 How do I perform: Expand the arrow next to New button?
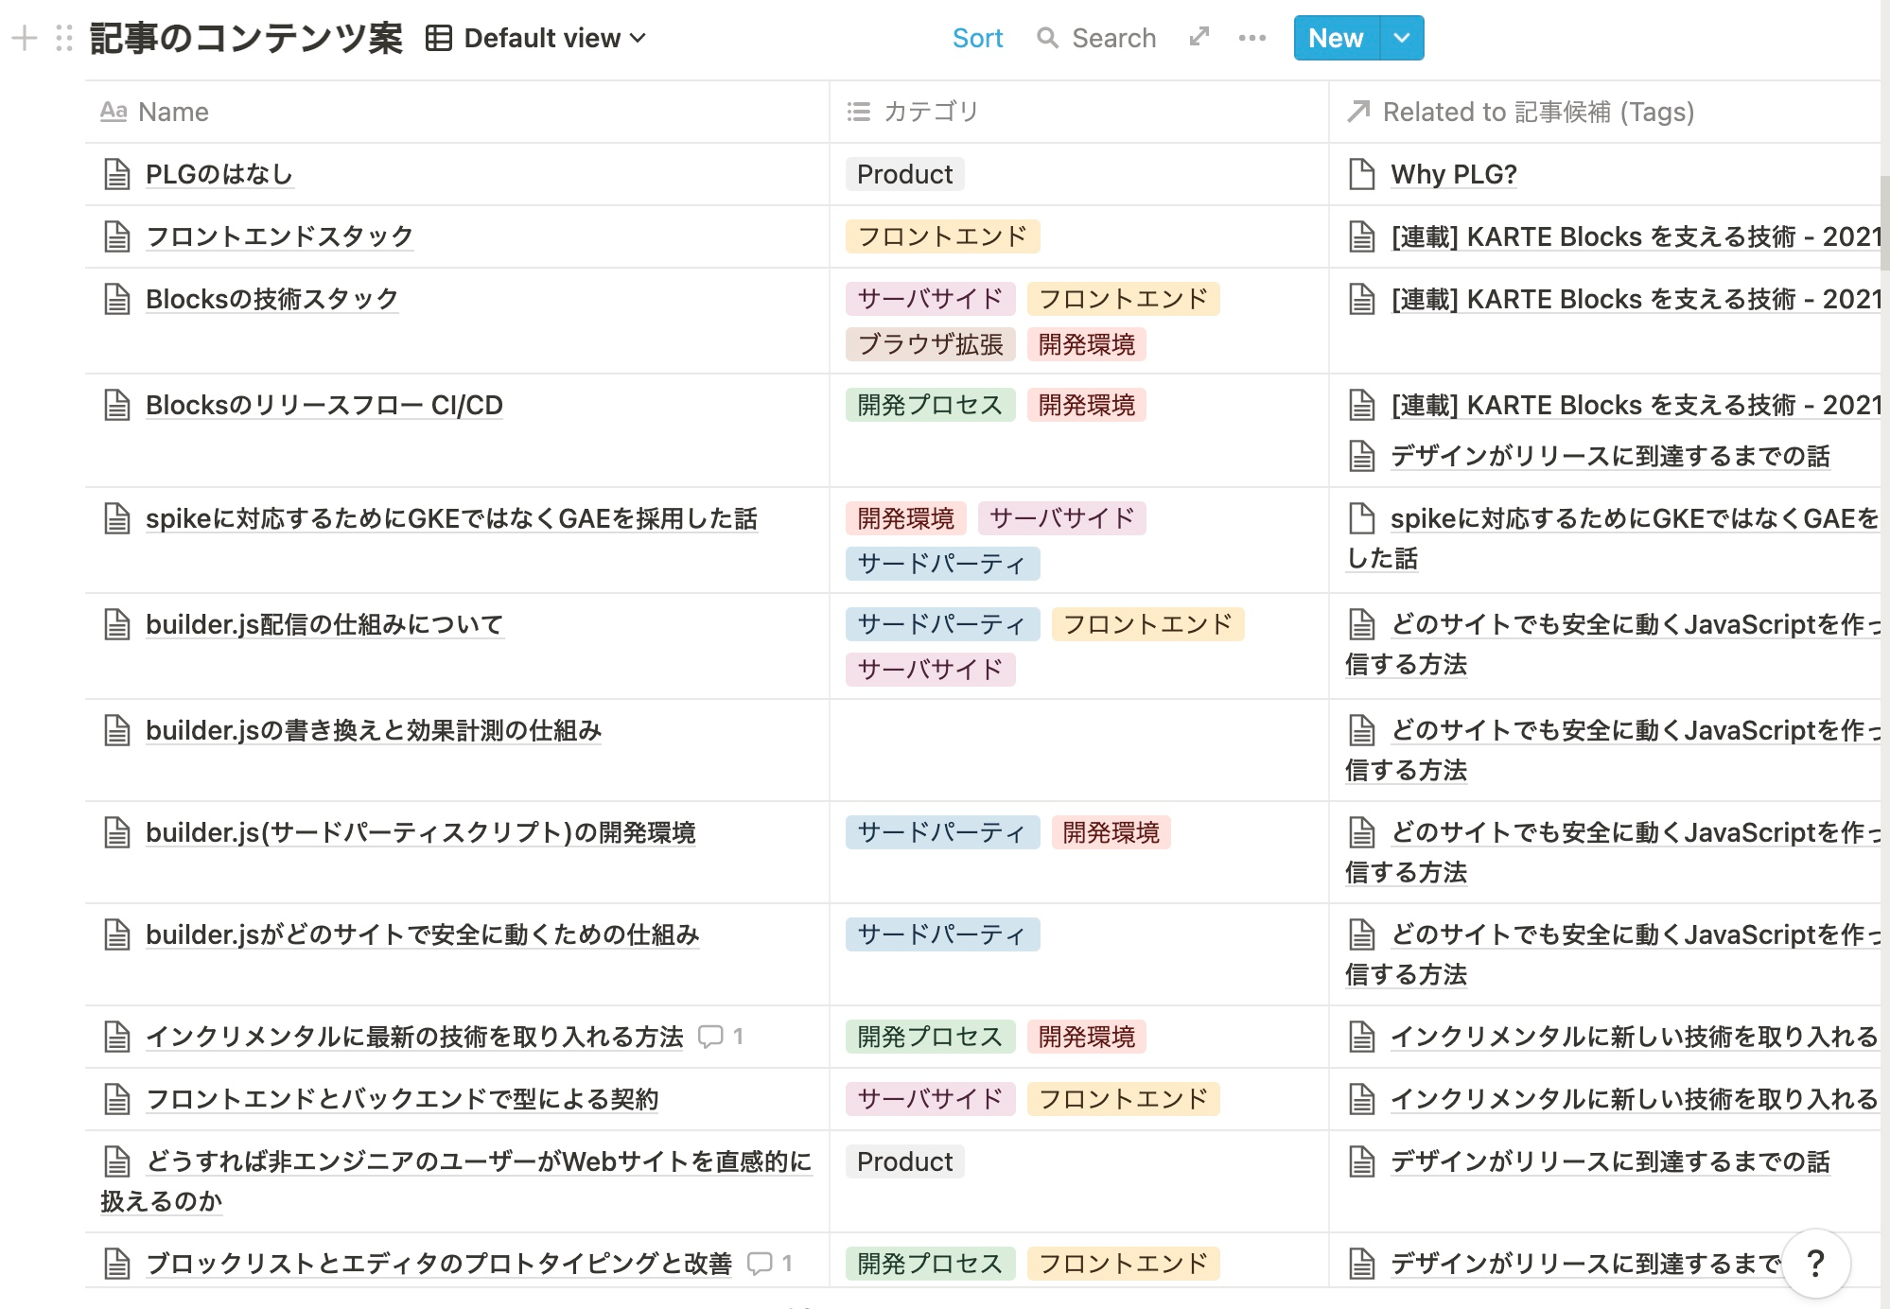click(1402, 39)
